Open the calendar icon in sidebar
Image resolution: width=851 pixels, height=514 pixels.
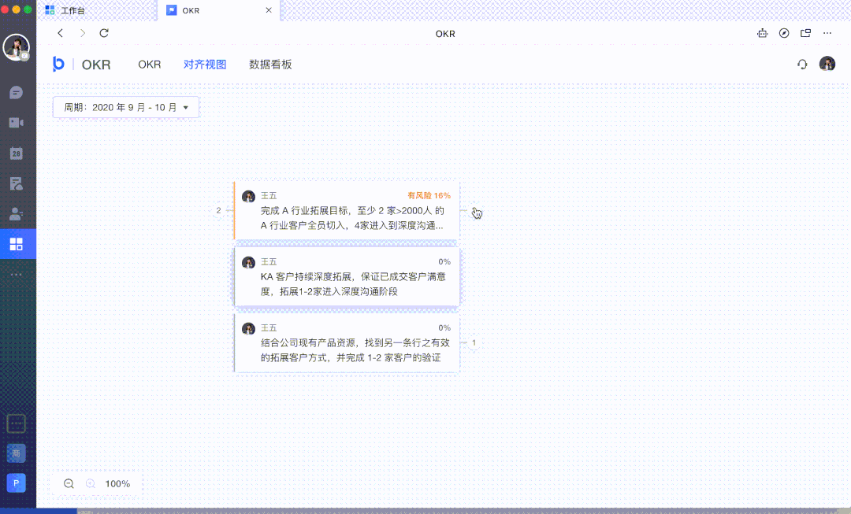(x=16, y=153)
